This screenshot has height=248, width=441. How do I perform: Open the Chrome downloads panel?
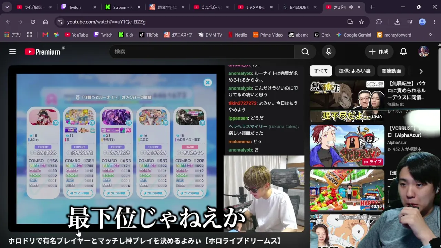click(397, 22)
